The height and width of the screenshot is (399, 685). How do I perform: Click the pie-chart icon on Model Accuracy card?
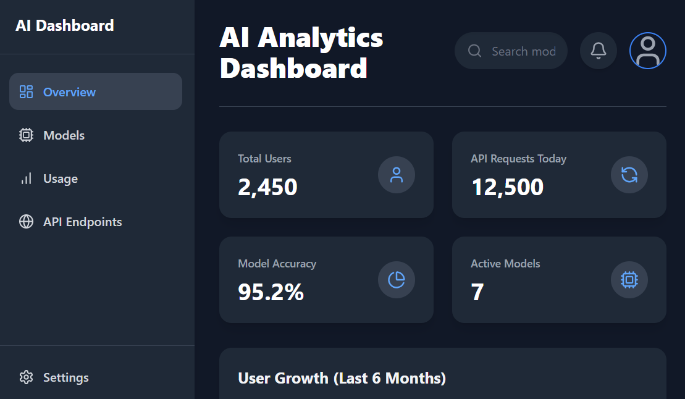pos(396,280)
